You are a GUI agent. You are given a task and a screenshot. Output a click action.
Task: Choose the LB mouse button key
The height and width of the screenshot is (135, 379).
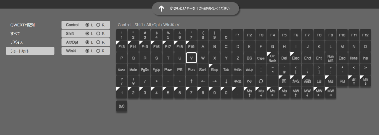pos(319,81)
